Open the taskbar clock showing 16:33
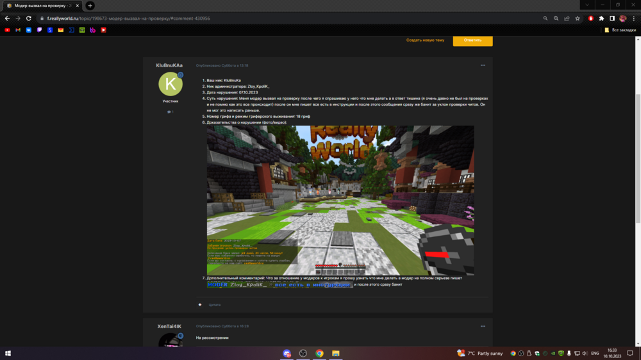Image resolution: width=641 pixels, height=360 pixels. 612,354
